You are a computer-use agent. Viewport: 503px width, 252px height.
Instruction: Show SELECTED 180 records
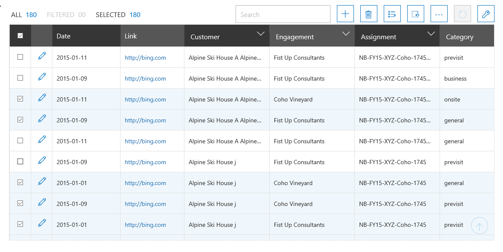[x=118, y=15]
